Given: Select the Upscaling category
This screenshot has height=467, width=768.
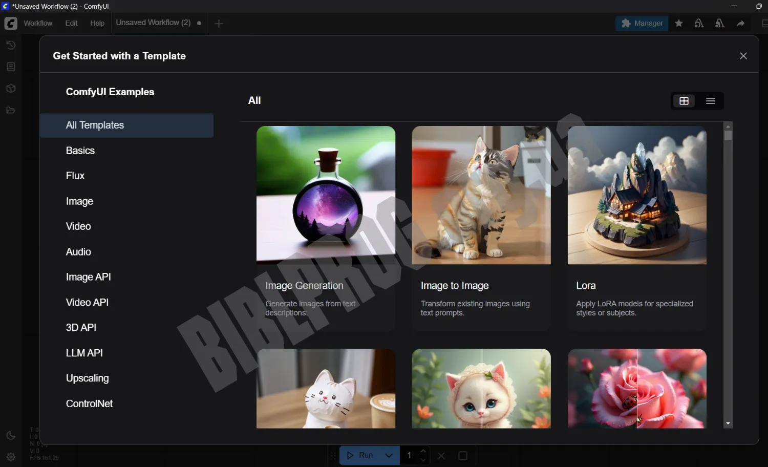Looking at the screenshot, I should tap(126, 378).
